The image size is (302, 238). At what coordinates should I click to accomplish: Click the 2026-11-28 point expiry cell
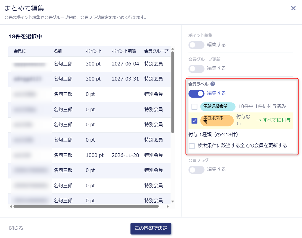click(x=125, y=155)
